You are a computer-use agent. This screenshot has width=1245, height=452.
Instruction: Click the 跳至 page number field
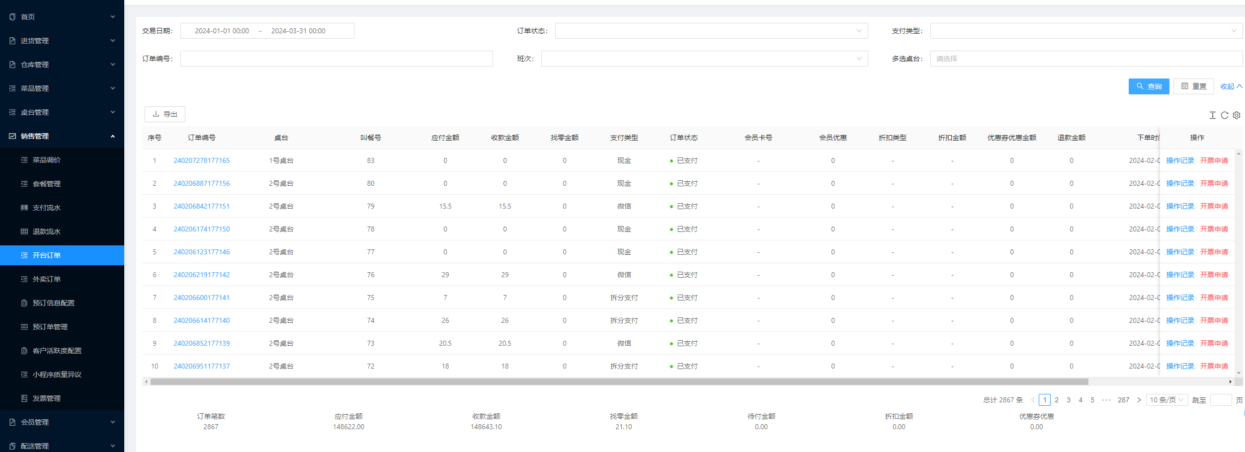pyautogui.click(x=1221, y=400)
